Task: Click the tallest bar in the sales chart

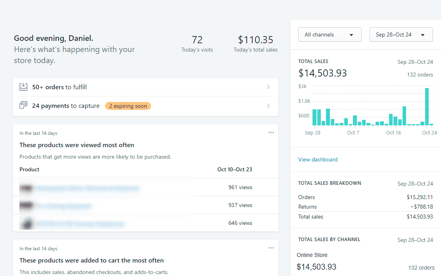Action: tap(427, 107)
